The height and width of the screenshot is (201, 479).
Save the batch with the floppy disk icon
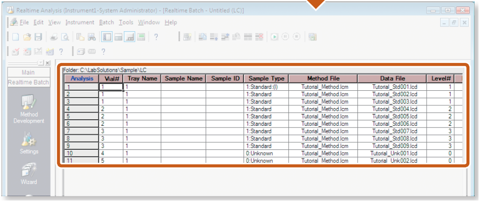(x=38, y=37)
